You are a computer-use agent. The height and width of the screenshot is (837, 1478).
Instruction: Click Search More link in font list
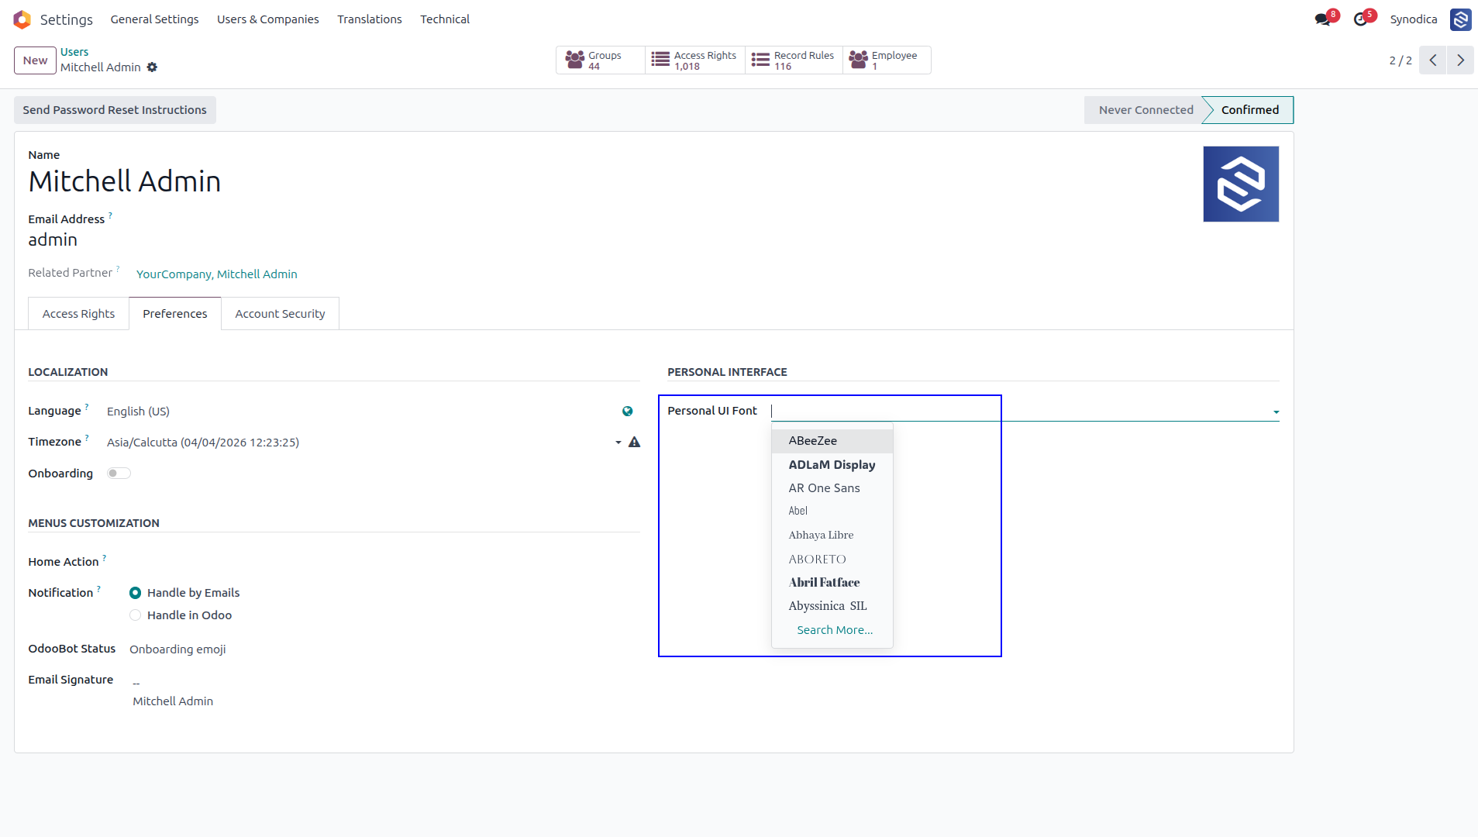point(835,630)
